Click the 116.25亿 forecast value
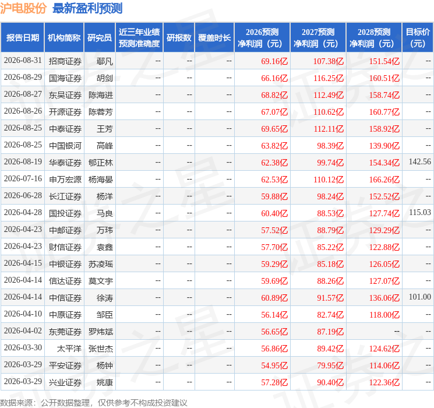Image resolution: width=434 pixels, height=408 pixels. point(329,78)
